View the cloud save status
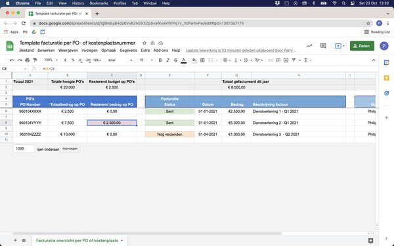394x246 pixels. [x=161, y=43]
